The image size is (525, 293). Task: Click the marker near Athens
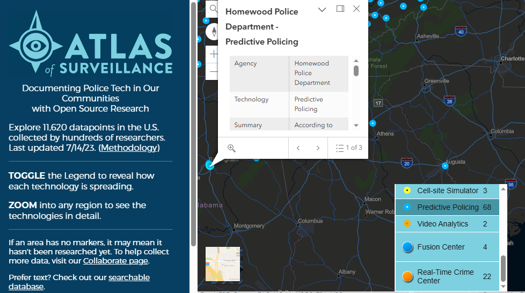pyautogui.click(x=373, y=123)
